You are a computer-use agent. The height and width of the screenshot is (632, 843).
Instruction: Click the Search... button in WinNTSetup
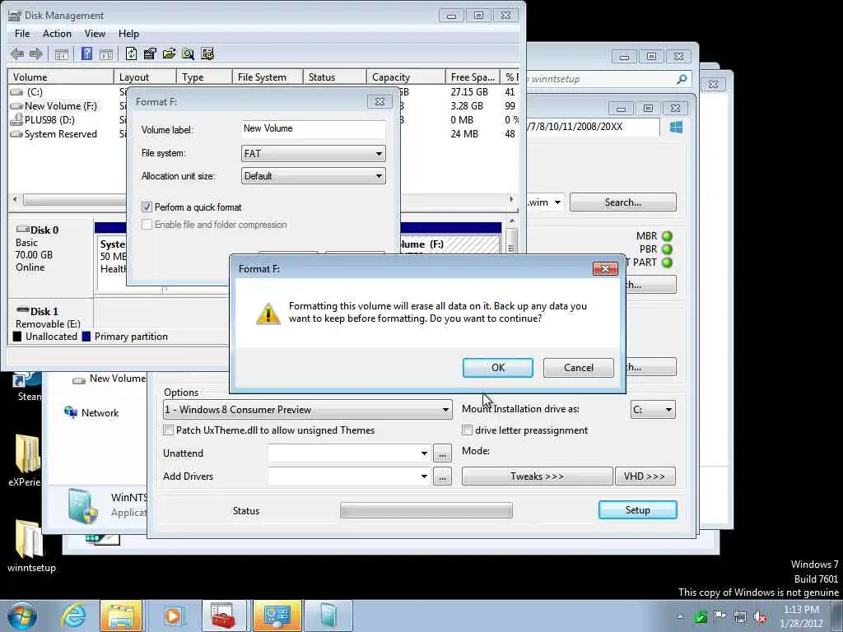[623, 202]
